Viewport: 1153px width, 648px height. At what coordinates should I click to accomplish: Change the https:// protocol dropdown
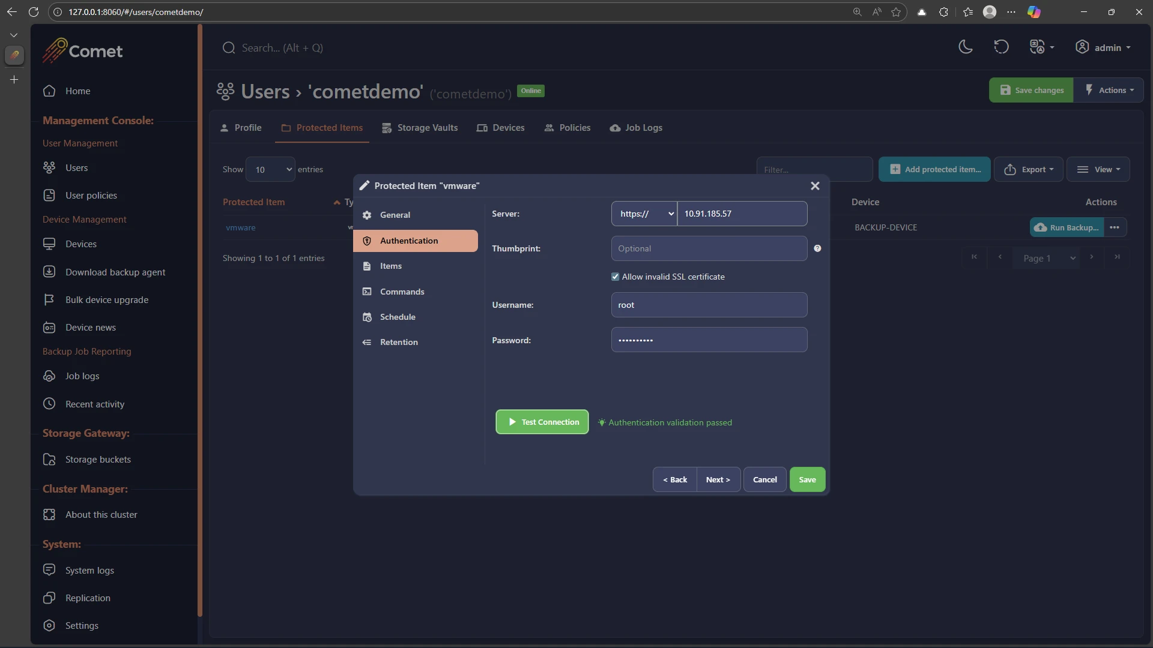(x=644, y=214)
